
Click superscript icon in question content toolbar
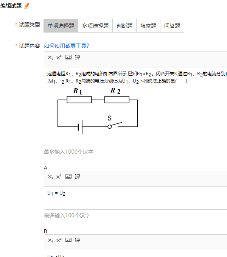(x=59, y=58)
